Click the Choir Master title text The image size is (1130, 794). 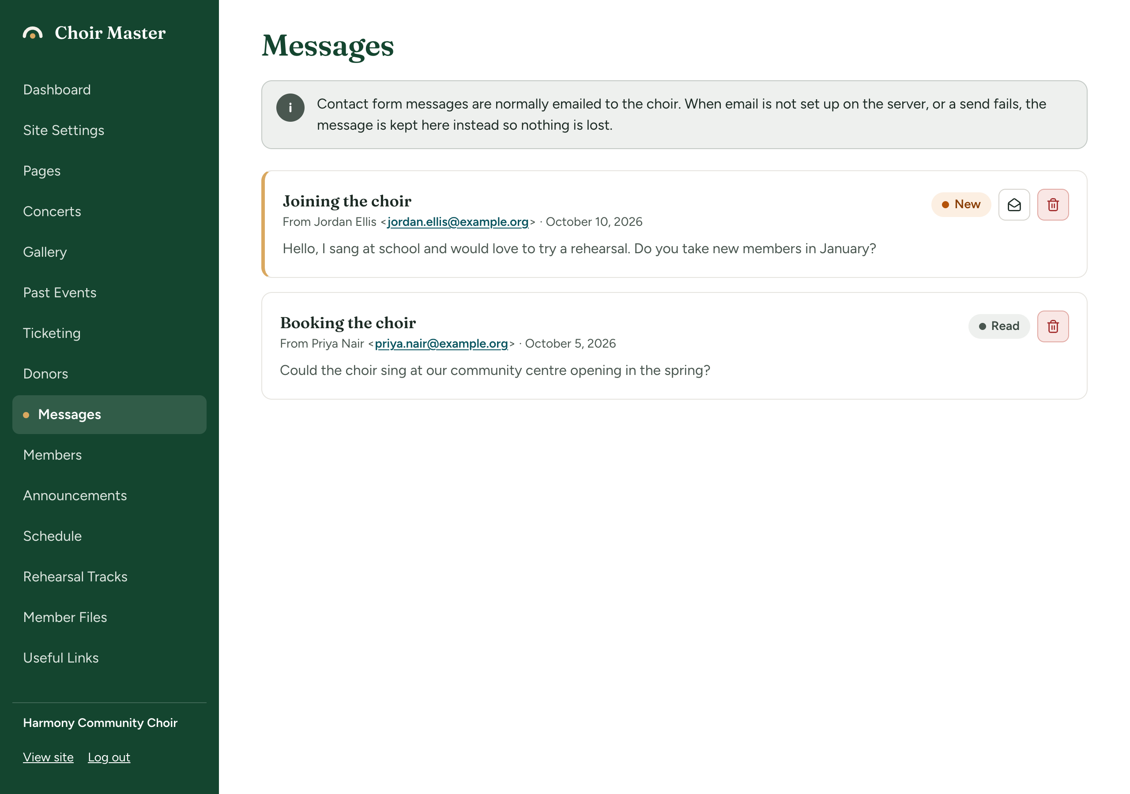click(x=110, y=33)
